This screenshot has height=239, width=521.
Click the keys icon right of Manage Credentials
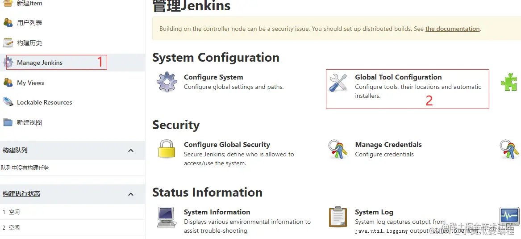point(509,149)
